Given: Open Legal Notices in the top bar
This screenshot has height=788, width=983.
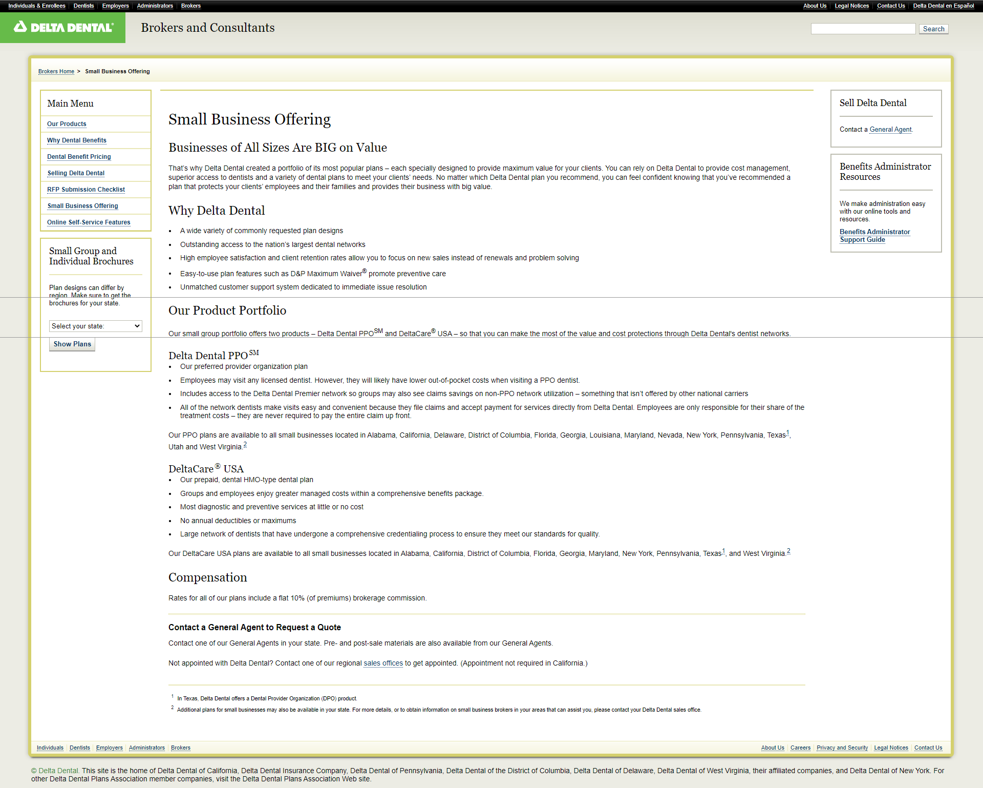Looking at the screenshot, I should coord(851,6).
